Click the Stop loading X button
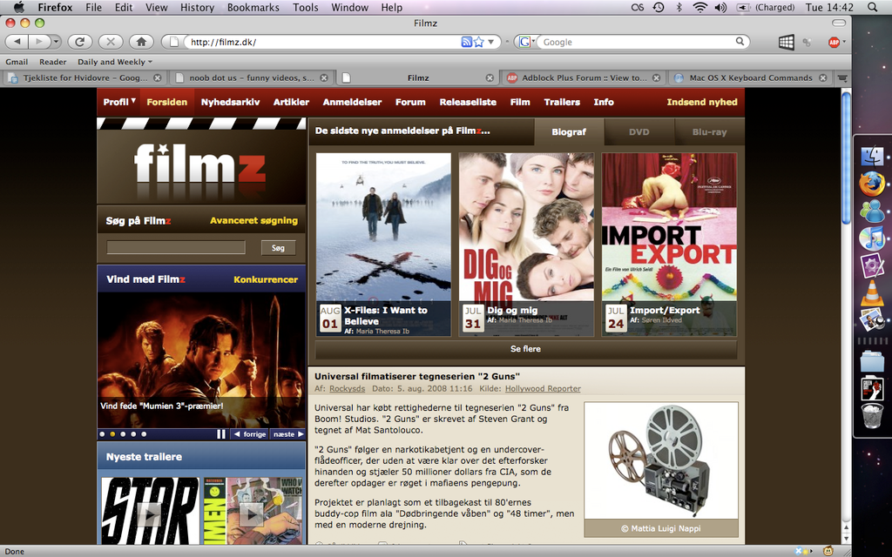This screenshot has width=892, height=557. tap(111, 42)
